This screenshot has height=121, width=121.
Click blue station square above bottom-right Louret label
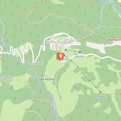[x=101, y=92]
